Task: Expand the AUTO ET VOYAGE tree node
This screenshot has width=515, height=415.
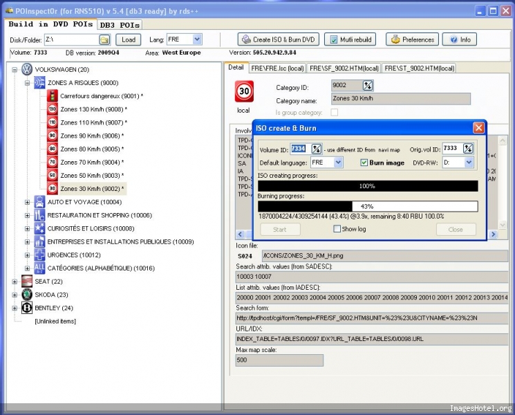Action: click(28, 202)
